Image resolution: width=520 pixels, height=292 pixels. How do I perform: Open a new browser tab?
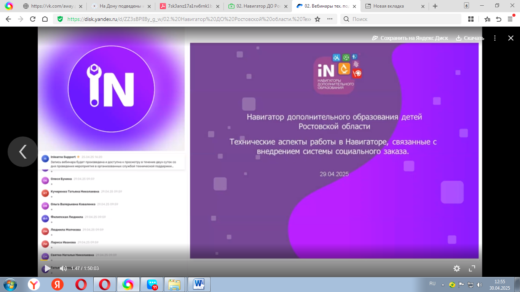435,6
